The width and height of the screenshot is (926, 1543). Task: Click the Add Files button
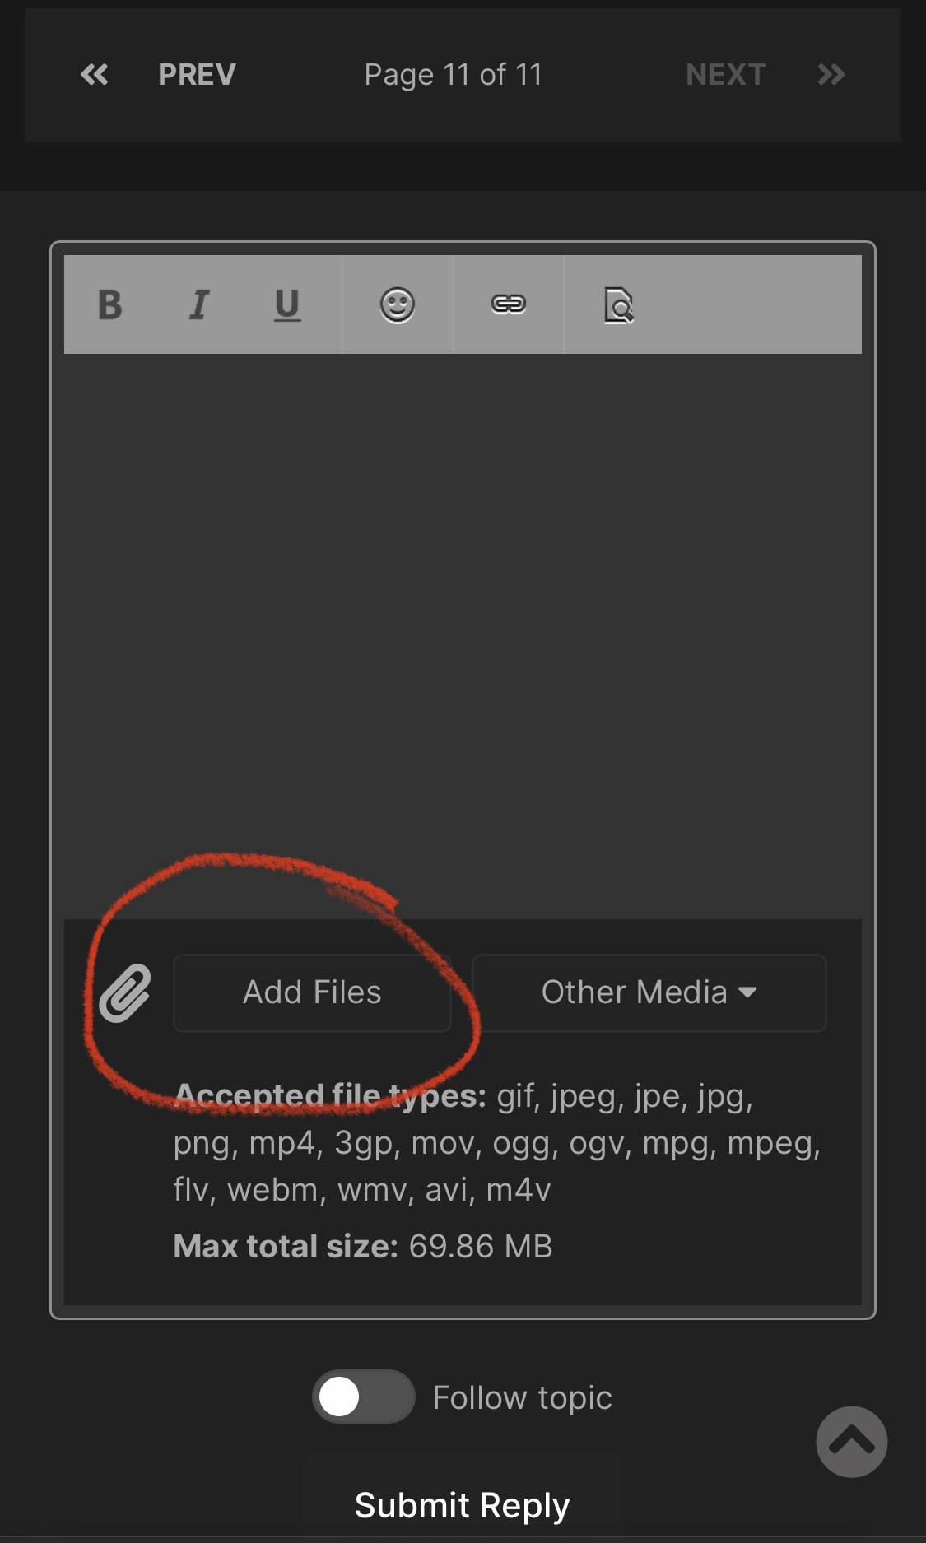pos(312,992)
